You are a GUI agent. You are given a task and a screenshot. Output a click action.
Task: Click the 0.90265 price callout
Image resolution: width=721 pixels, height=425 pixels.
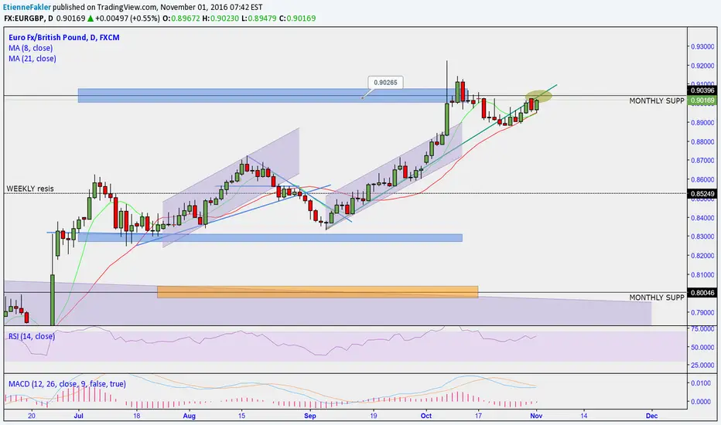(385, 83)
